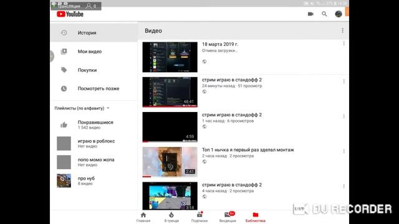The image size is (399, 224).
Task: Open the 3:18 video thumbnail
Action: 170,196
